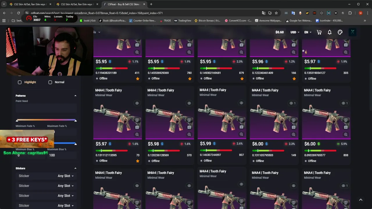Open the Bitcoin Borsası bookmark
This screenshot has width=372, height=209.
[x=207, y=21]
